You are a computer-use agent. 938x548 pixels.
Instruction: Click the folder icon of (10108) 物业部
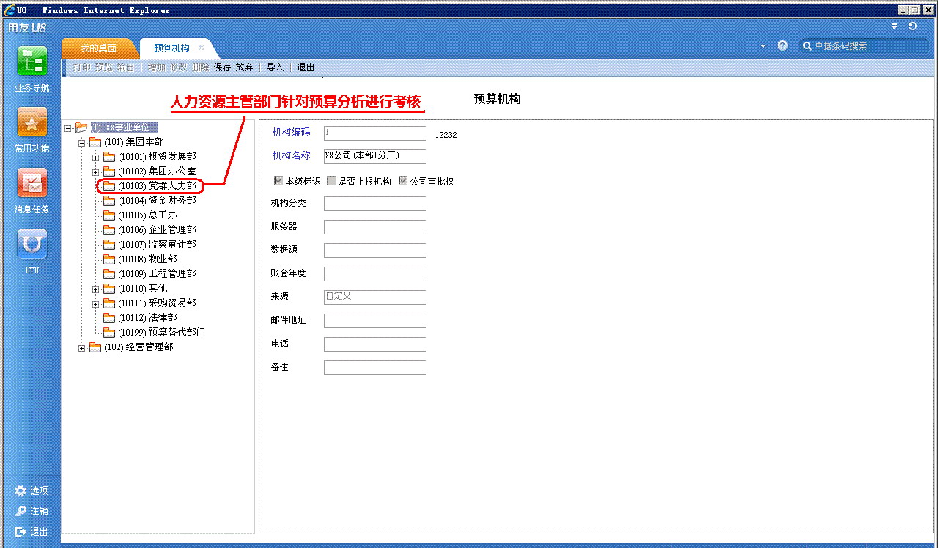[109, 259]
